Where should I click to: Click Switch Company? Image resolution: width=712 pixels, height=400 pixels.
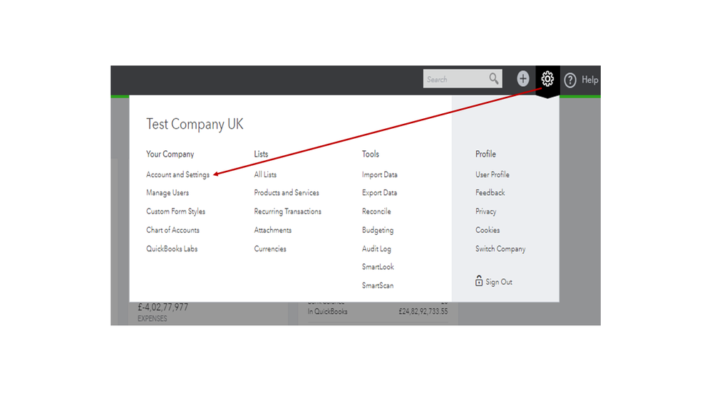(500, 248)
